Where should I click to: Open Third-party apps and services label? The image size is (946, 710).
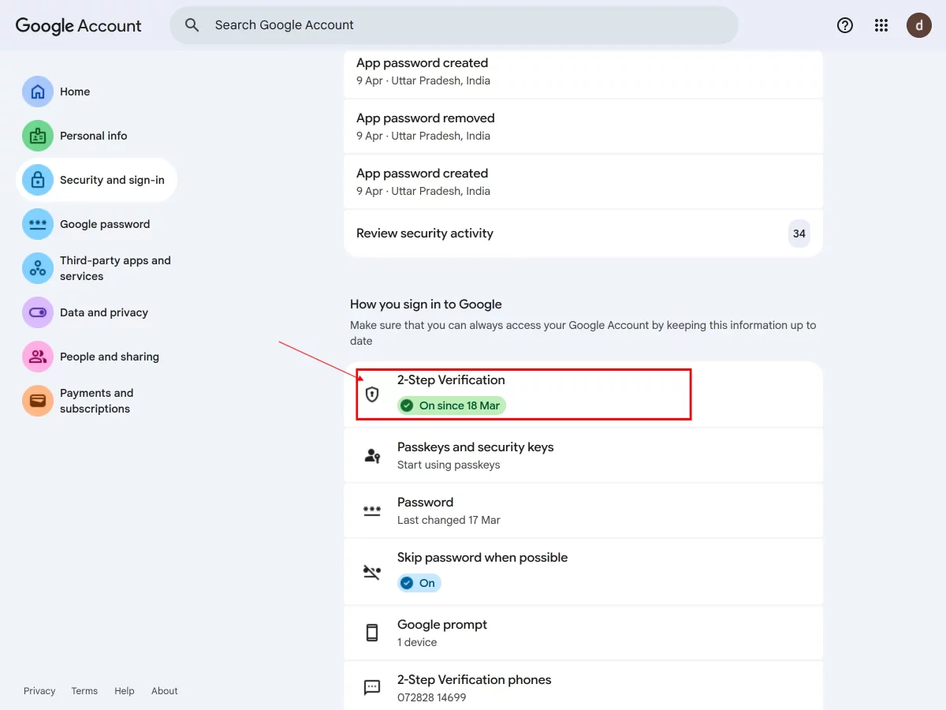click(x=115, y=268)
